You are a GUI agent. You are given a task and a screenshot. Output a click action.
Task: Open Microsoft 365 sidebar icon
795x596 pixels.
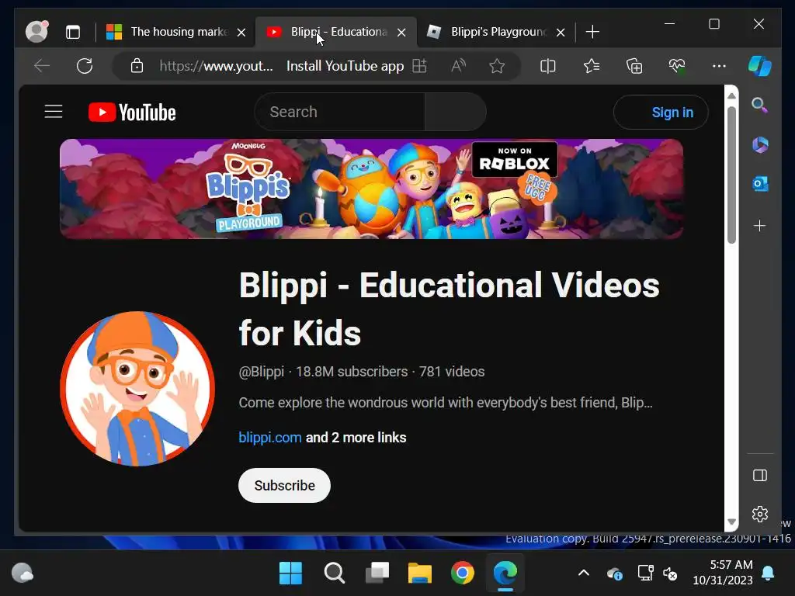[x=759, y=144]
